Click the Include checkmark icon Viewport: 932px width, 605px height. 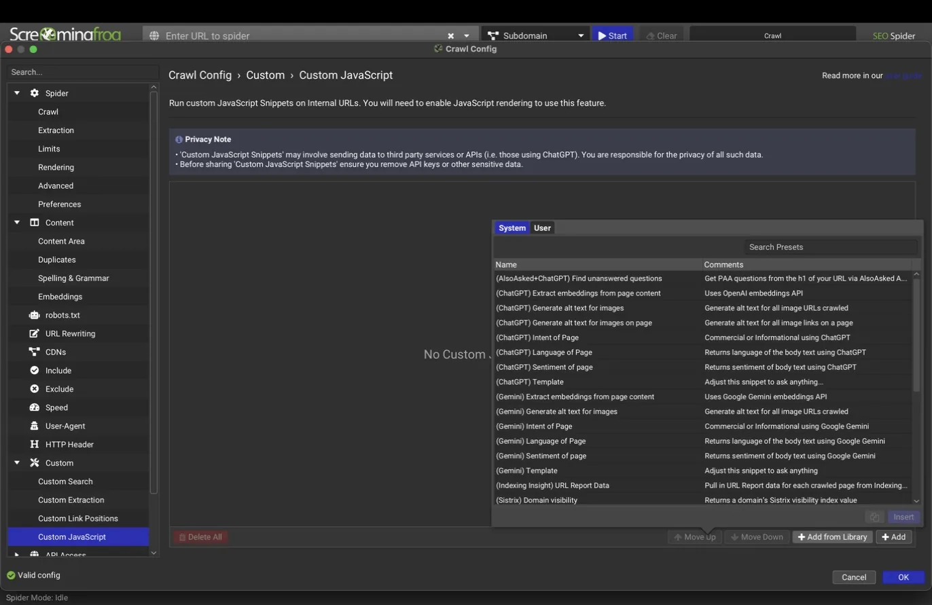pyautogui.click(x=34, y=370)
